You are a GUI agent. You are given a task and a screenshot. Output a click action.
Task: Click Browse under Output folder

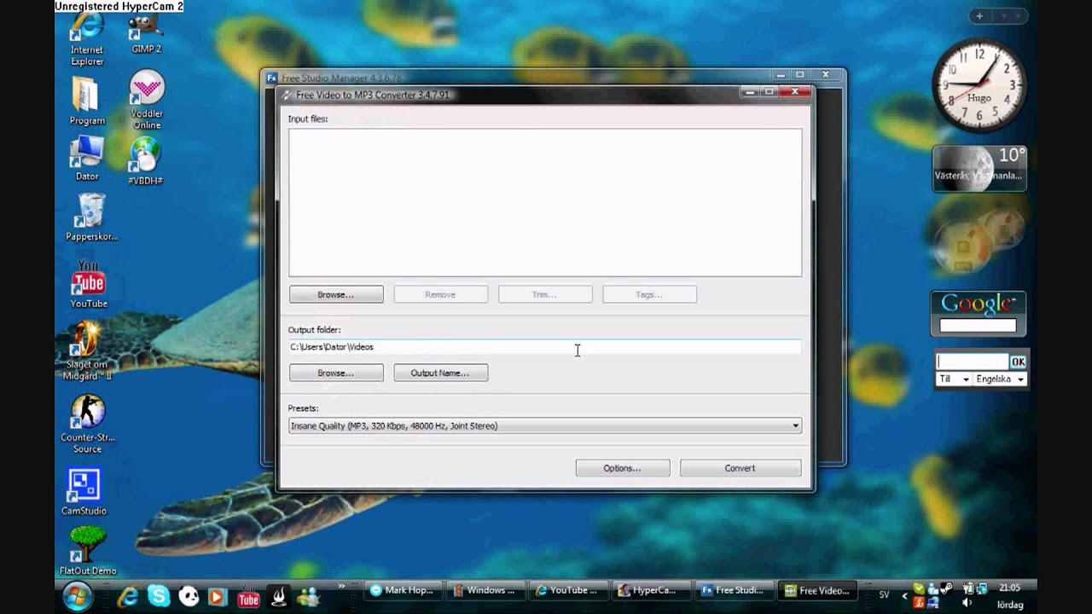336,373
